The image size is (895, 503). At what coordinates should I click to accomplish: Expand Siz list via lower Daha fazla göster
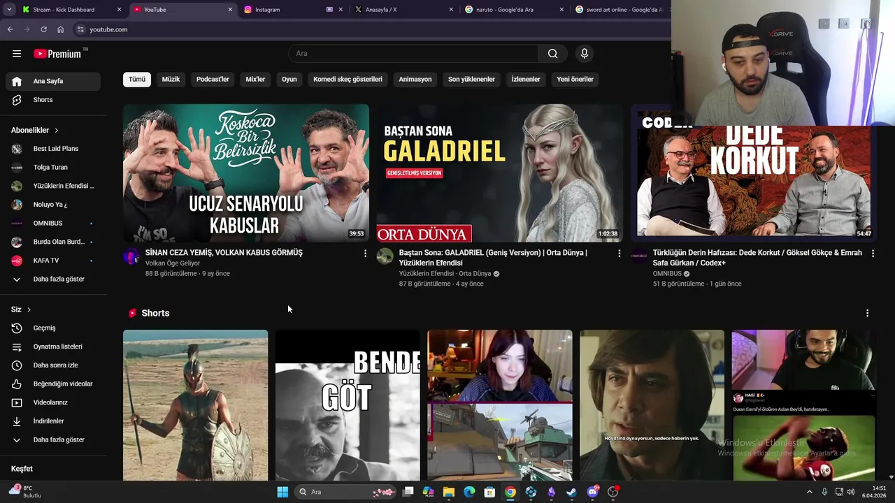53,440
